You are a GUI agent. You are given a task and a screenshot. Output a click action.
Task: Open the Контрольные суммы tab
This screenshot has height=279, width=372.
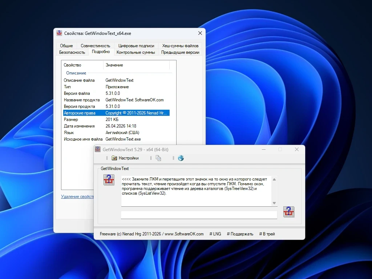(x=136, y=52)
